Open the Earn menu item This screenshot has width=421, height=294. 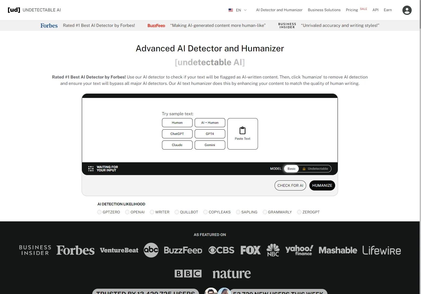click(388, 10)
